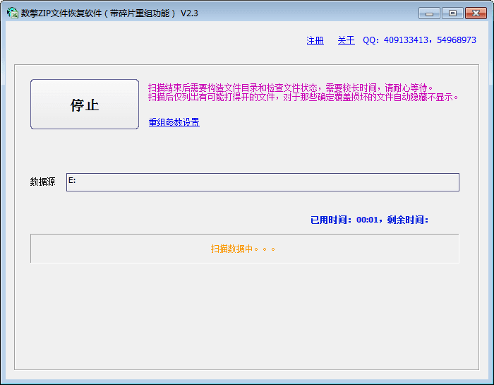Image resolution: width=494 pixels, height=385 pixels.
Task: Minimize the ZIP recovery window
Action: pyautogui.click(x=428, y=13)
